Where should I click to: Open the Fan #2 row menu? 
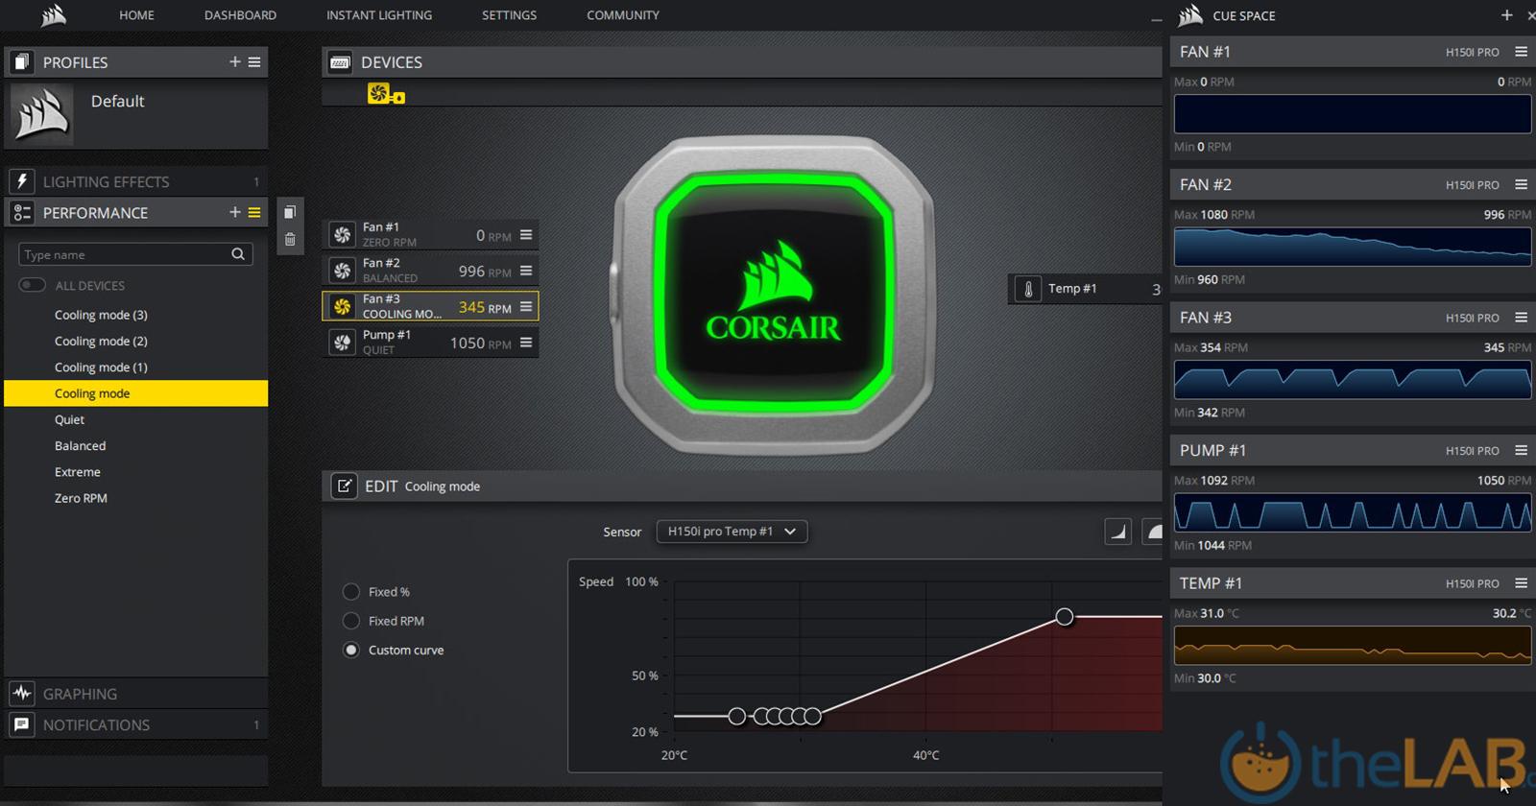tap(526, 271)
